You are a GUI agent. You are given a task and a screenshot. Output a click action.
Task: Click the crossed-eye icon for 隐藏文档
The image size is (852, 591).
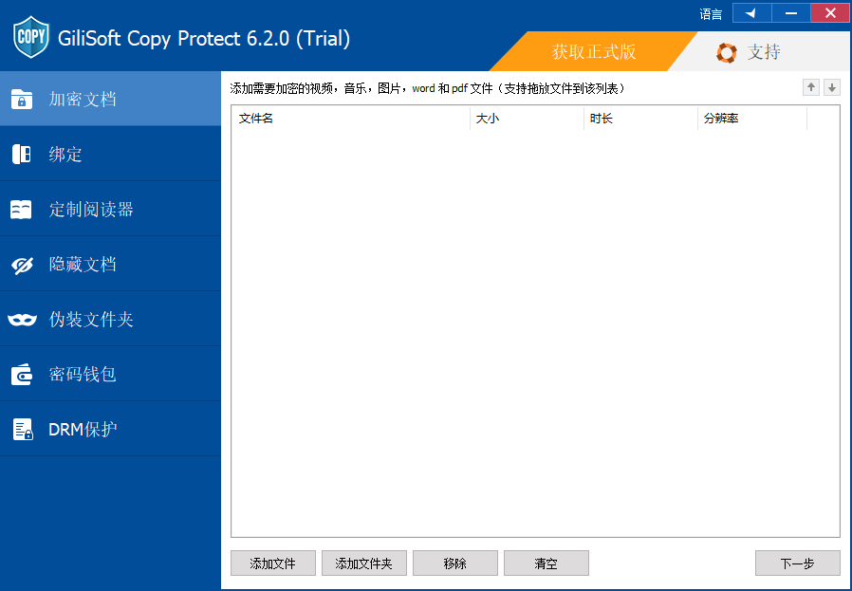pos(22,265)
